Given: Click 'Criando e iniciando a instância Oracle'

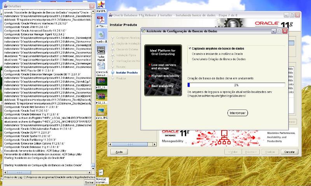Looking at the screenshot, I should [217, 54].
